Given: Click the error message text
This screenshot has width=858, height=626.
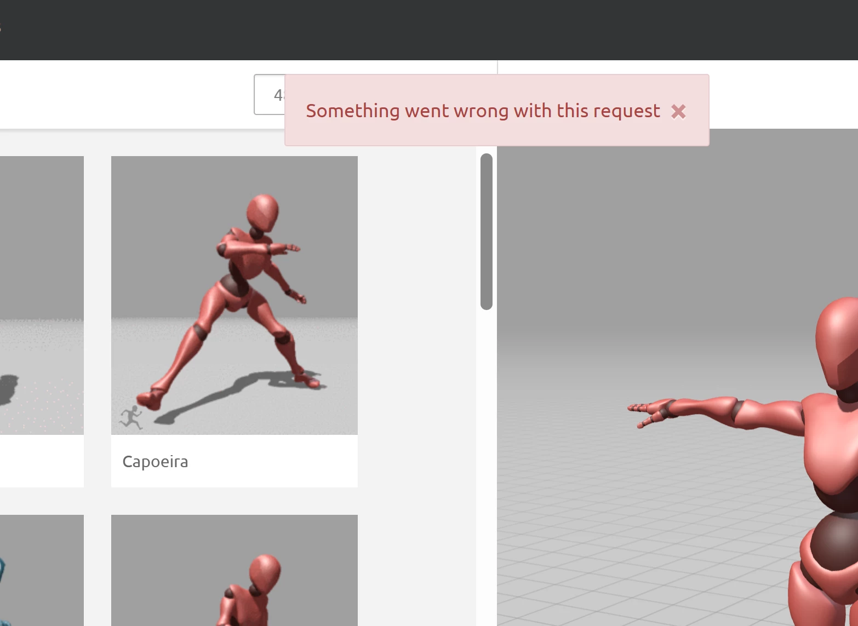Looking at the screenshot, I should [483, 111].
